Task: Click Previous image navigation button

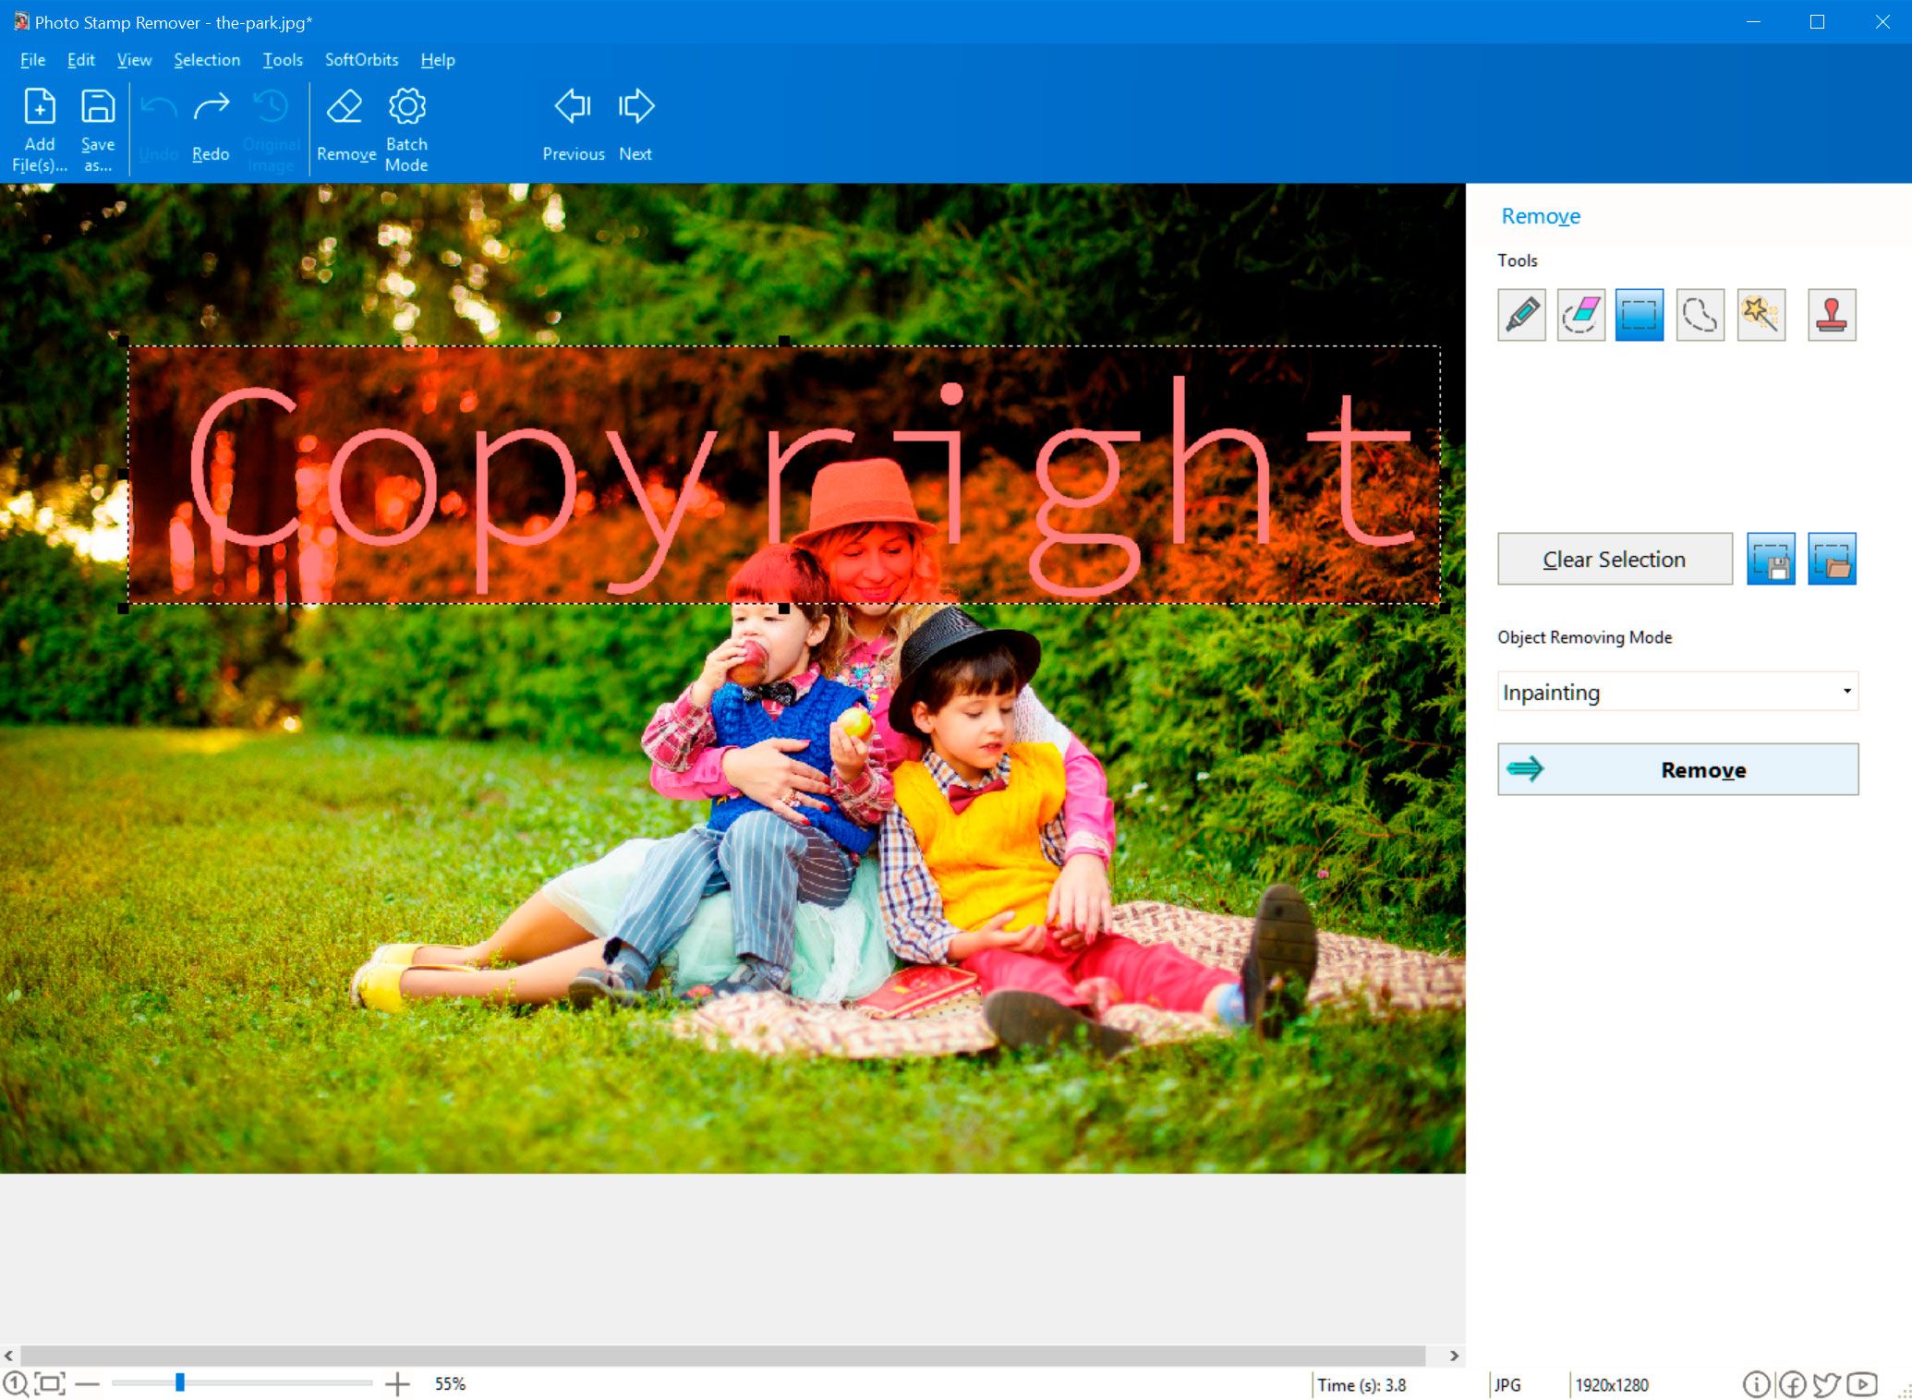Action: 572,127
